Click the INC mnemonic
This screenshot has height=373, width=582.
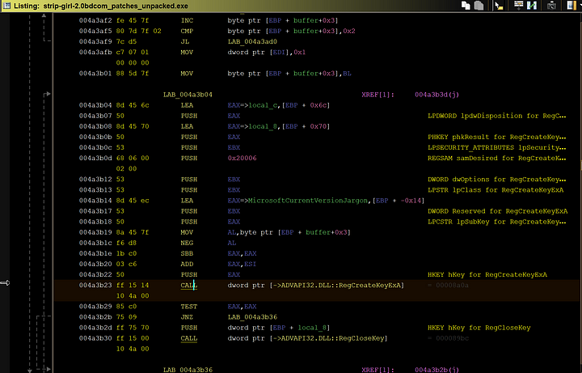coord(187,20)
